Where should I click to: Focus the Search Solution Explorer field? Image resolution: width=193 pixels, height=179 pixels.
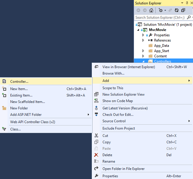tap(160, 17)
